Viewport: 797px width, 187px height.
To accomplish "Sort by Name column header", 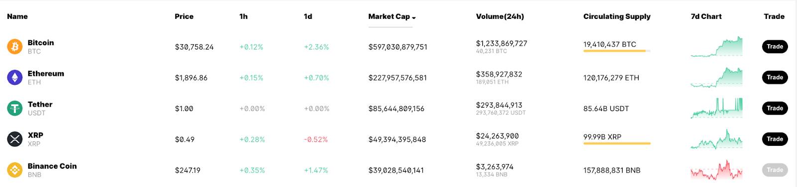I will tap(17, 16).
